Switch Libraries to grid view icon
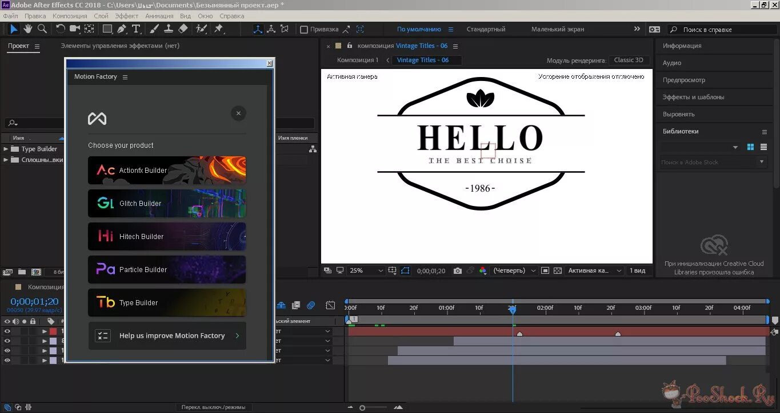 750,147
